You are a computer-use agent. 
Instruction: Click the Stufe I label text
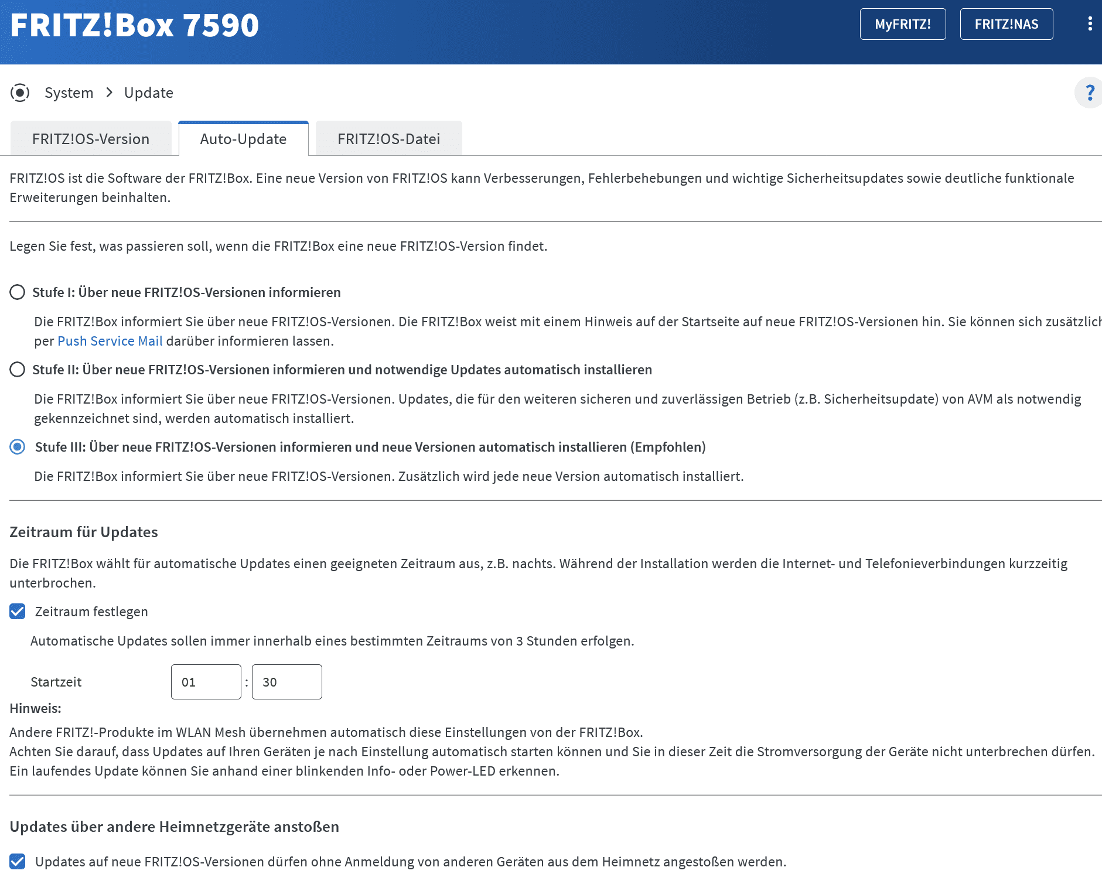(186, 292)
